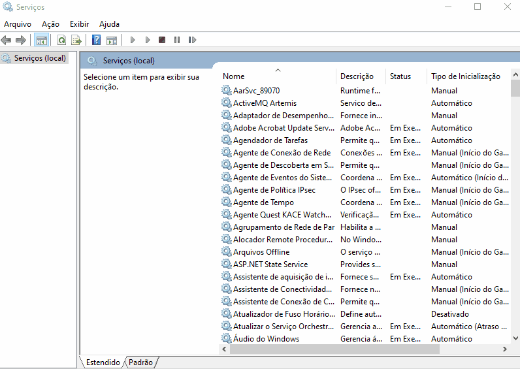Click the Automático (Início d...) startup type cell
Viewport: 520px width, 369px height.
coord(470,178)
